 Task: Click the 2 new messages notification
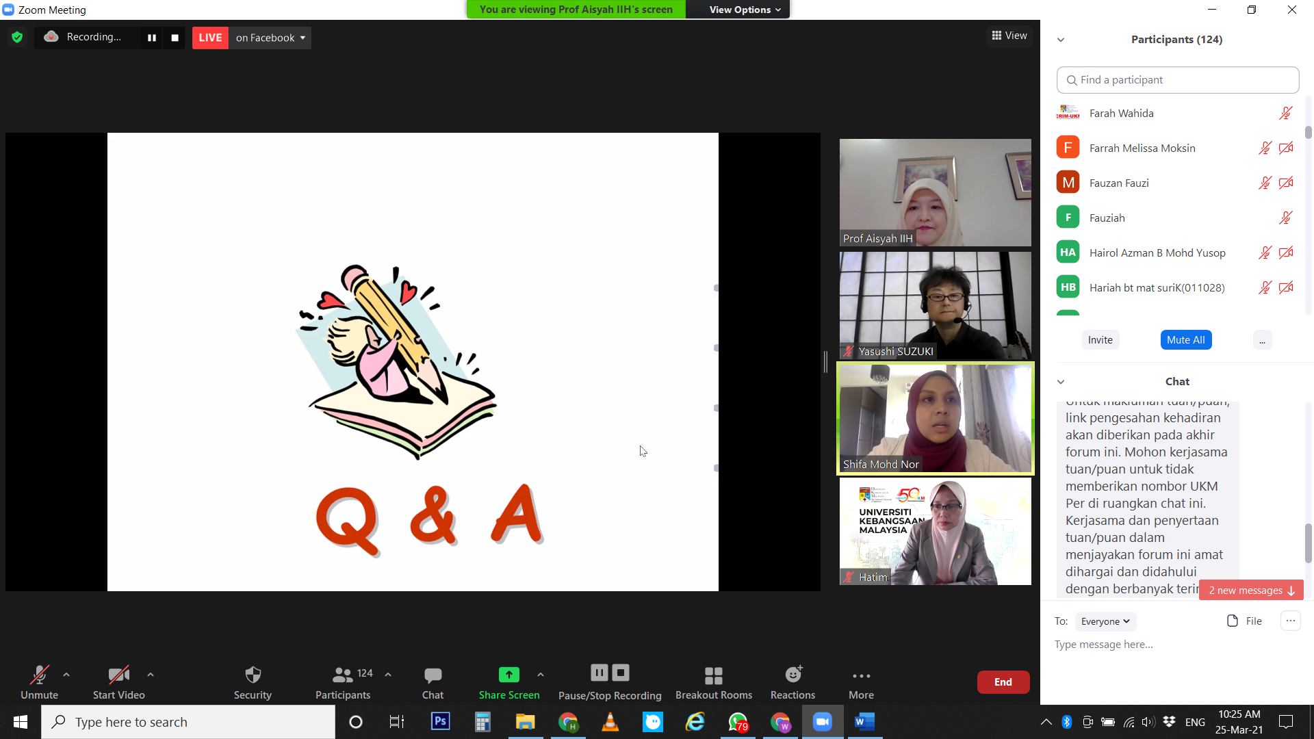point(1251,590)
